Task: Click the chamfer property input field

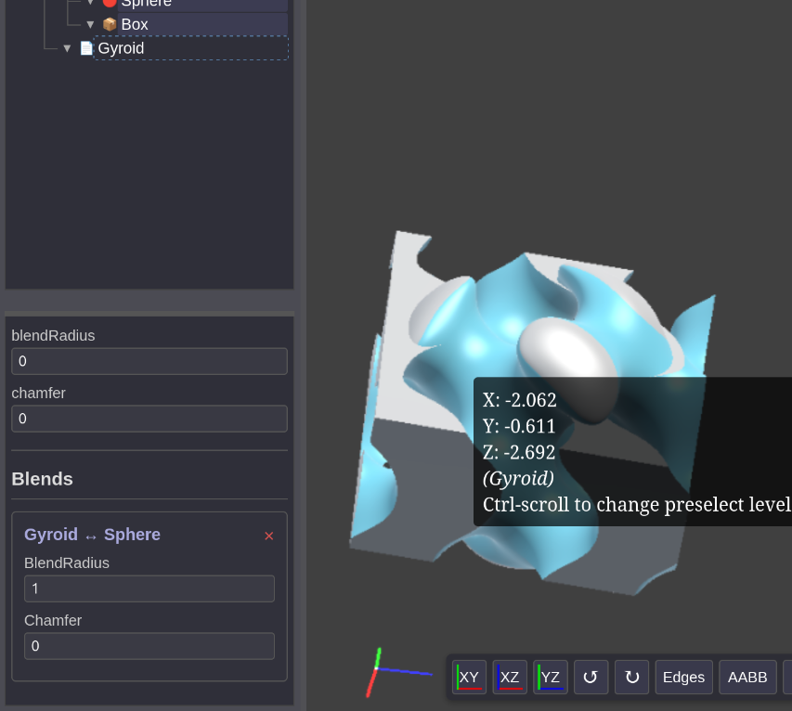Action: click(x=149, y=419)
